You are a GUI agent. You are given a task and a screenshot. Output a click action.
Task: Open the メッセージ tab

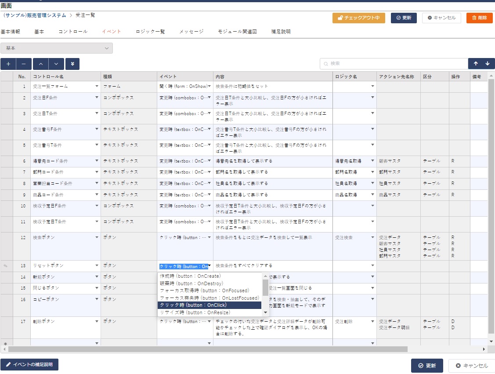(x=191, y=32)
